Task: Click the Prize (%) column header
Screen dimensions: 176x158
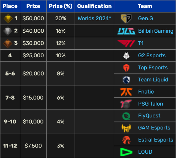Action: (x=61, y=6)
